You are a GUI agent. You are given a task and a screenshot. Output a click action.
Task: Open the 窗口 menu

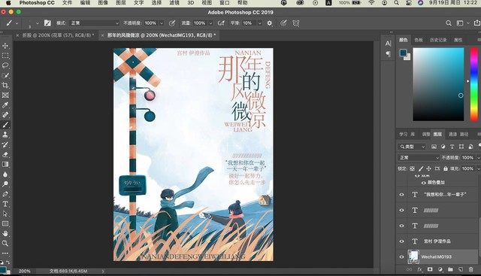click(224, 3)
